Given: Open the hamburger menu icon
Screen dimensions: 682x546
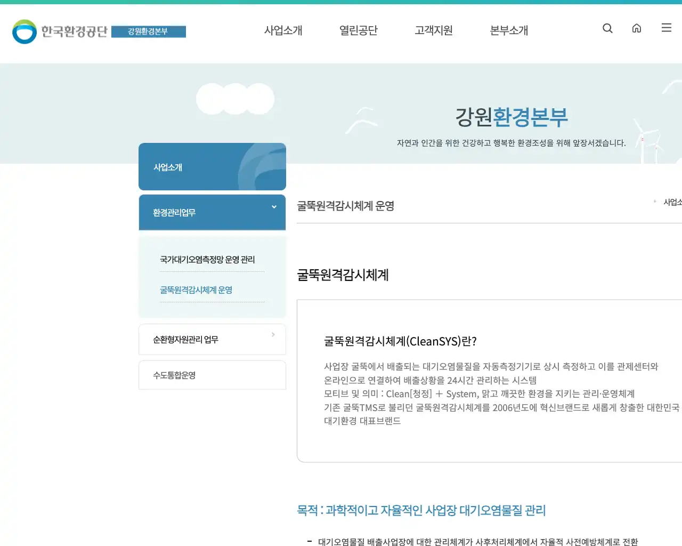Looking at the screenshot, I should pyautogui.click(x=666, y=28).
